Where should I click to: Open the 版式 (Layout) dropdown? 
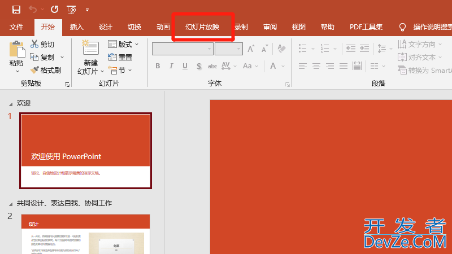point(123,45)
